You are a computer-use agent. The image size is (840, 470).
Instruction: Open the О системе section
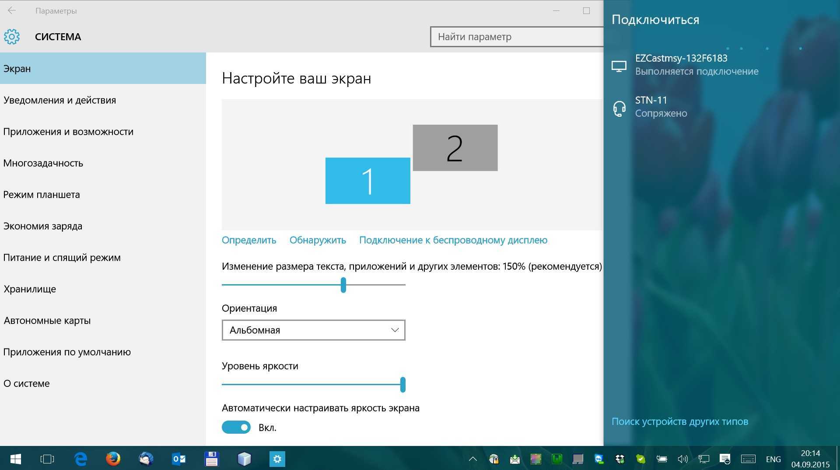(103, 383)
